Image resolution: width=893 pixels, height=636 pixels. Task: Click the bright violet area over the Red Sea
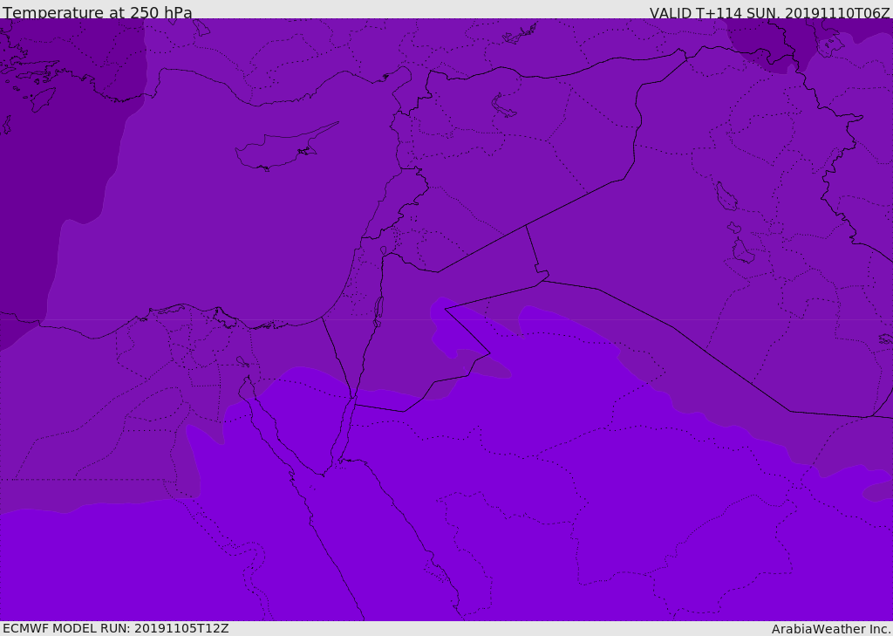pyautogui.click(x=365, y=513)
